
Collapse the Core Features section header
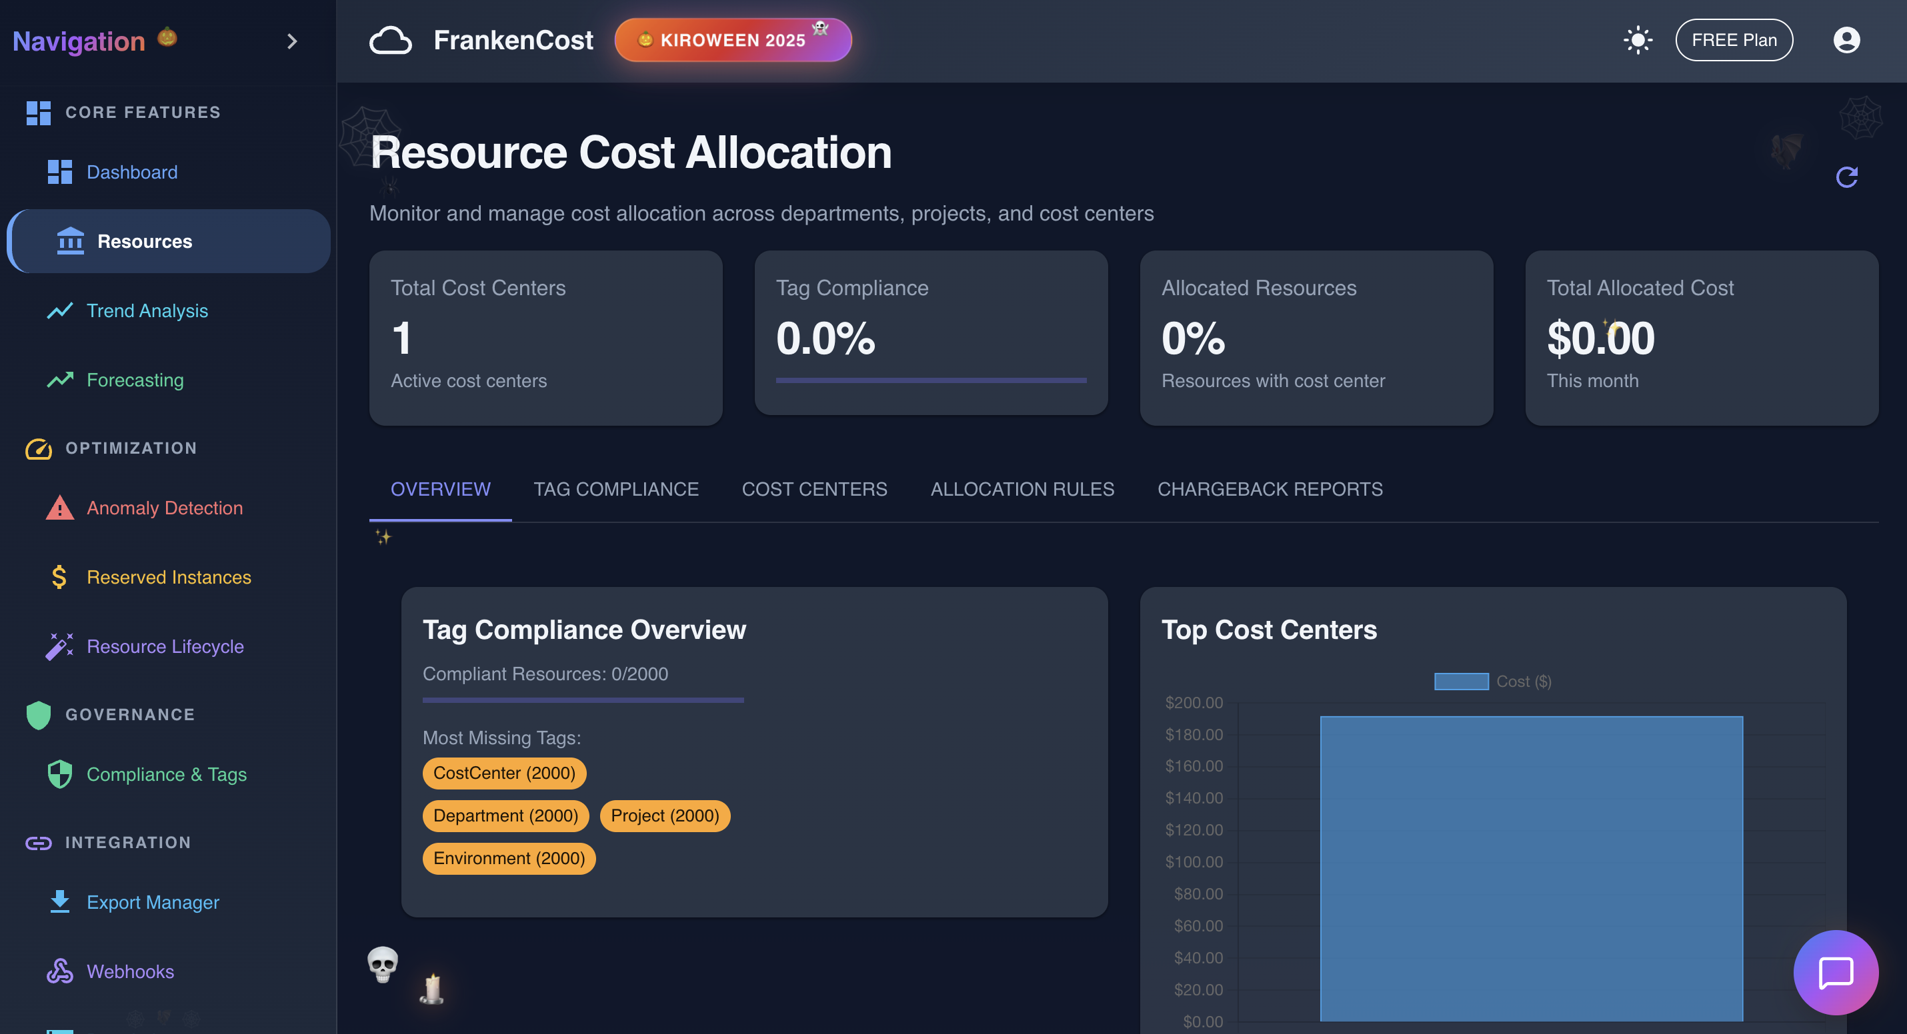pyautogui.click(x=142, y=113)
